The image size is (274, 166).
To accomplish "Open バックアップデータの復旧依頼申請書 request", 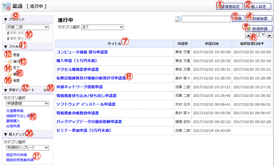I will coord(89,121).
